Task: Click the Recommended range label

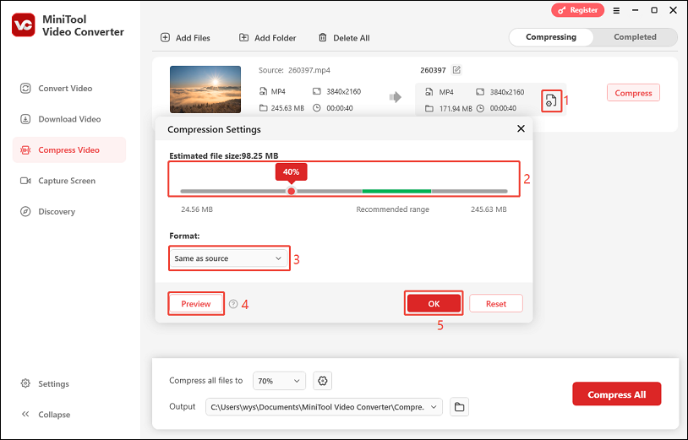Action: pyautogui.click(x=393, y=209)
